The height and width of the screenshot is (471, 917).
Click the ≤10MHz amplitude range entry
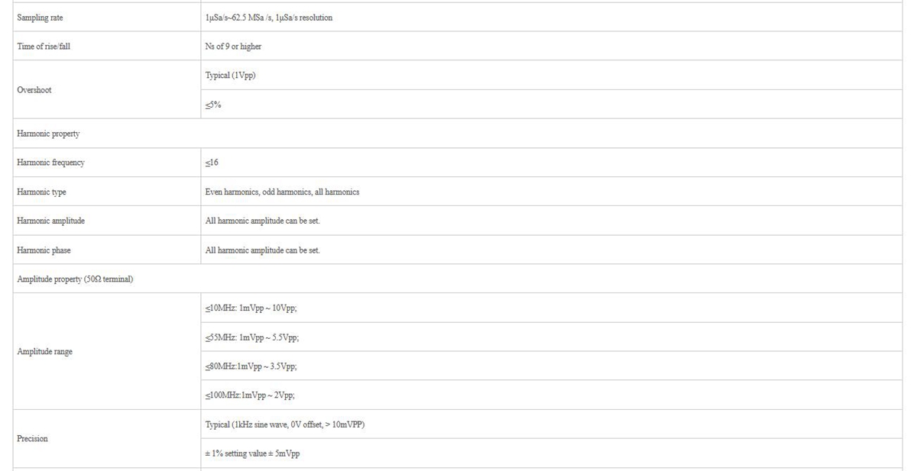(x=251, y=308)
